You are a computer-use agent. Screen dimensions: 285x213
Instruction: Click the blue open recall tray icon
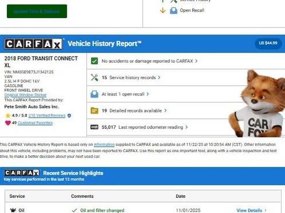(95, 94)
